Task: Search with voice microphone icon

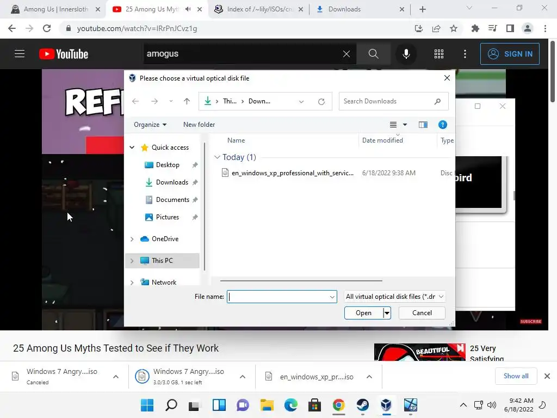Action: point(406,54)
